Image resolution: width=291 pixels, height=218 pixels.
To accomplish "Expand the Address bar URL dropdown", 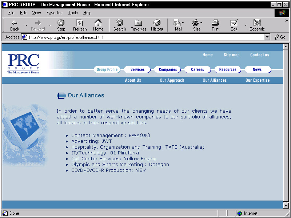I will tap(267, 37).
